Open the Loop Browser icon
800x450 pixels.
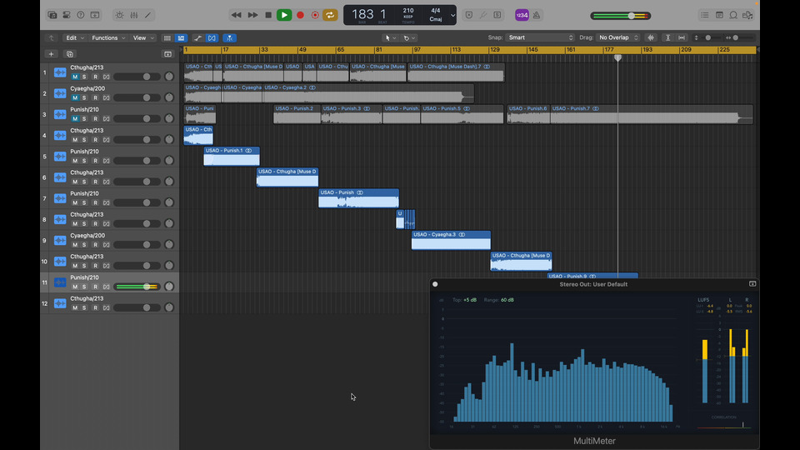(x=733, y=15)
